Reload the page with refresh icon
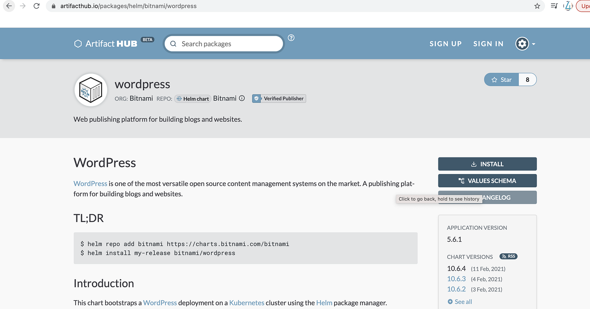The image size is (590, 309). (37, 6)
